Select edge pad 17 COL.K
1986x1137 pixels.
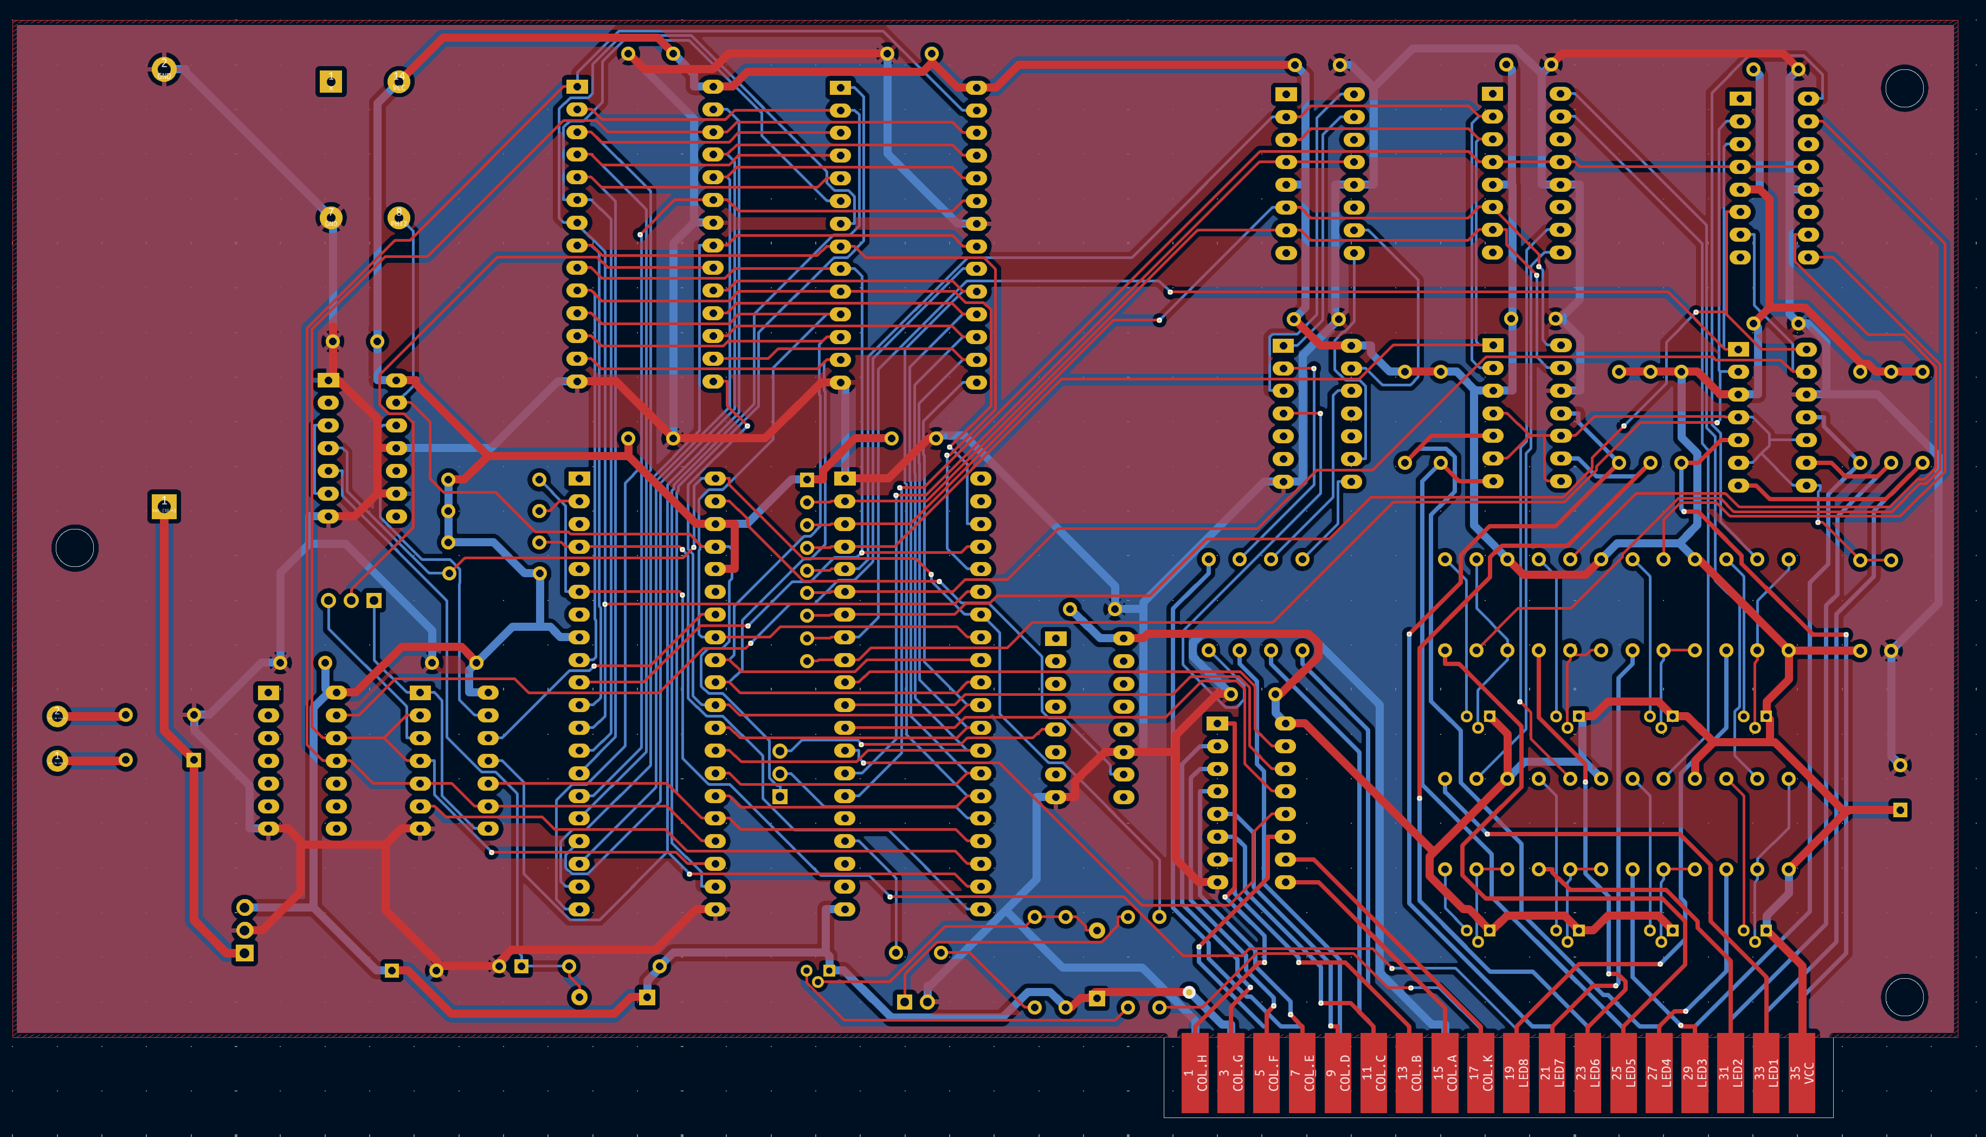point(1481,1074)
